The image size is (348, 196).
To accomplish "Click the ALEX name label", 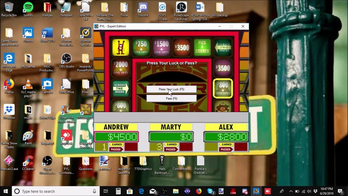I will [x=226, y=127].
